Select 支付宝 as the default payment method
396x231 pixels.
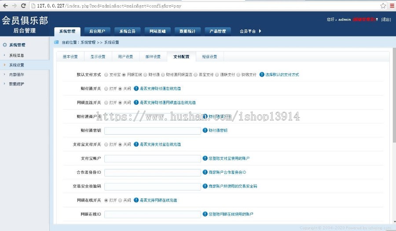(106, 75)
